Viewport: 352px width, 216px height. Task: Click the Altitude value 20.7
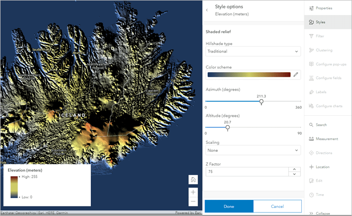228,122
